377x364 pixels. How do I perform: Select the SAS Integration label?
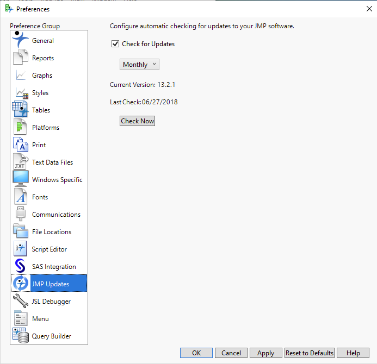click(x=54, y=267)
